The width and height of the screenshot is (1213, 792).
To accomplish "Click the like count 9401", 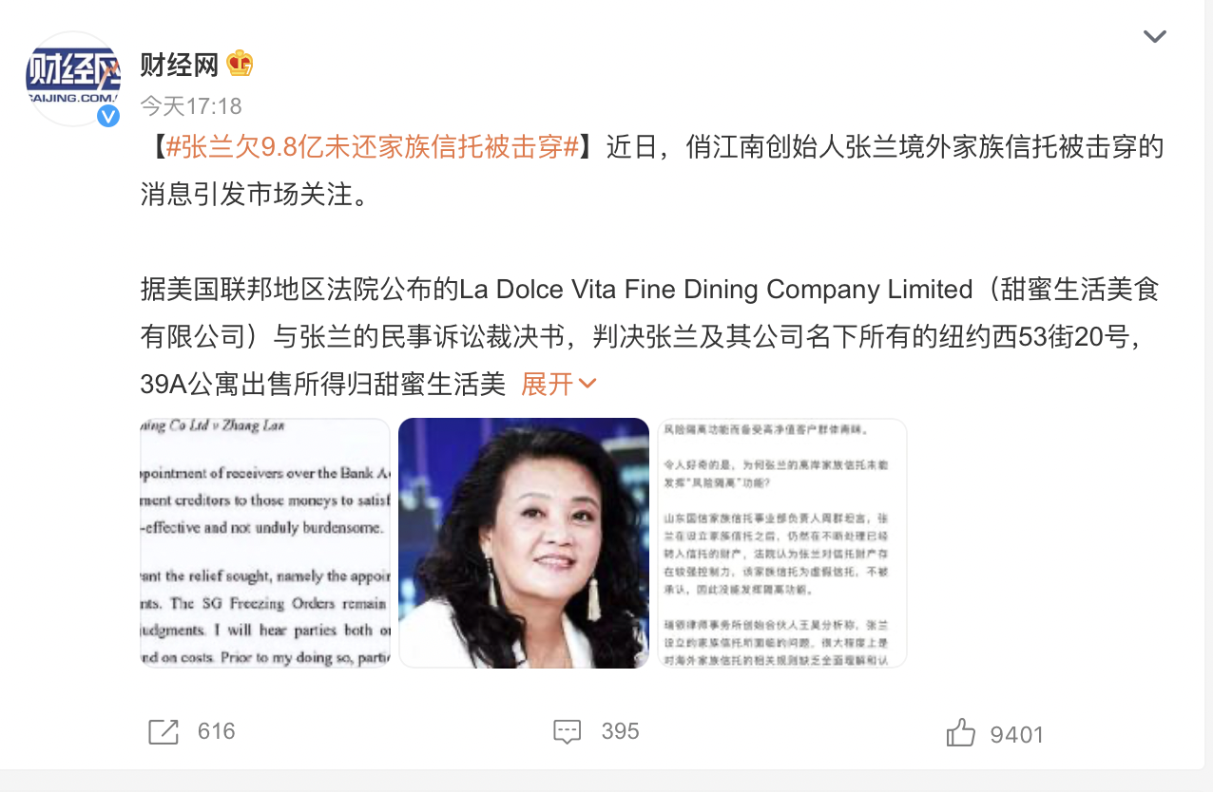I will (1016, 734).
